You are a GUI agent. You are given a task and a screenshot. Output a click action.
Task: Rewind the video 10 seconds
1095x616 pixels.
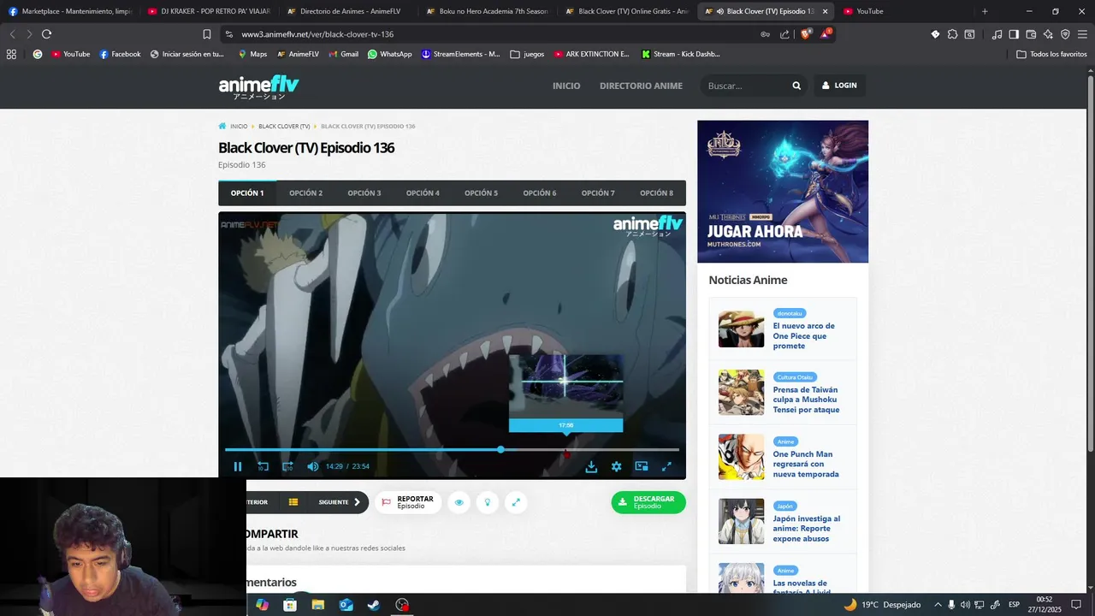click(x=263, y=466)
